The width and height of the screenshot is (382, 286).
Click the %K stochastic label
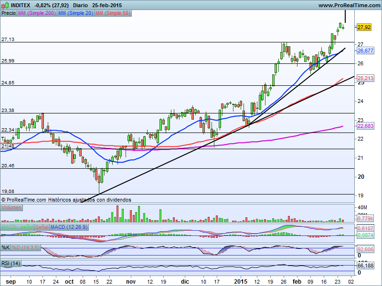6,247
